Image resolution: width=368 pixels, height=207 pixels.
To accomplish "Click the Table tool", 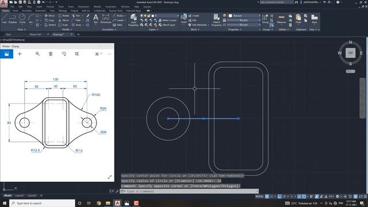I will pyautogui.click(x=118, y=25).
